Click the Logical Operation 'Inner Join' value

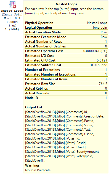coord(100,28)
